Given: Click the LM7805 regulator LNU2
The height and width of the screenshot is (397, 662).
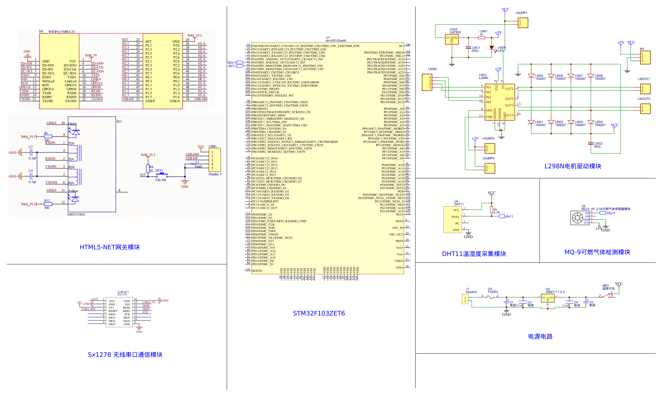Looking at the screenshot, I should tap(452, 40).
